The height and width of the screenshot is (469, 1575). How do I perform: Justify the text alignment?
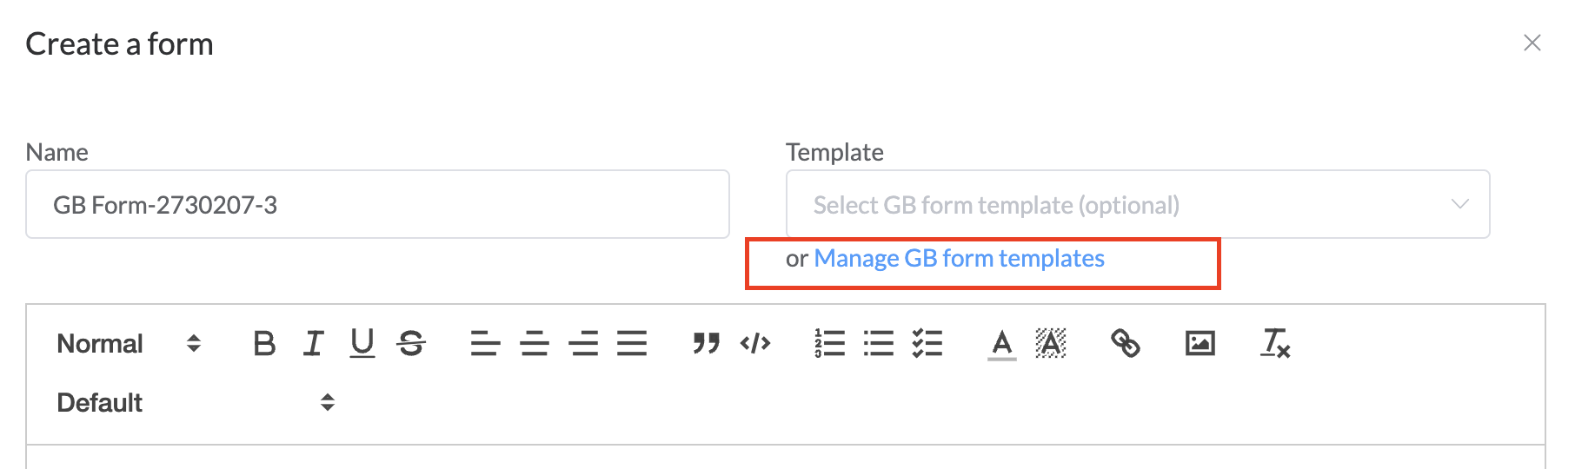(x=632, y=344)
